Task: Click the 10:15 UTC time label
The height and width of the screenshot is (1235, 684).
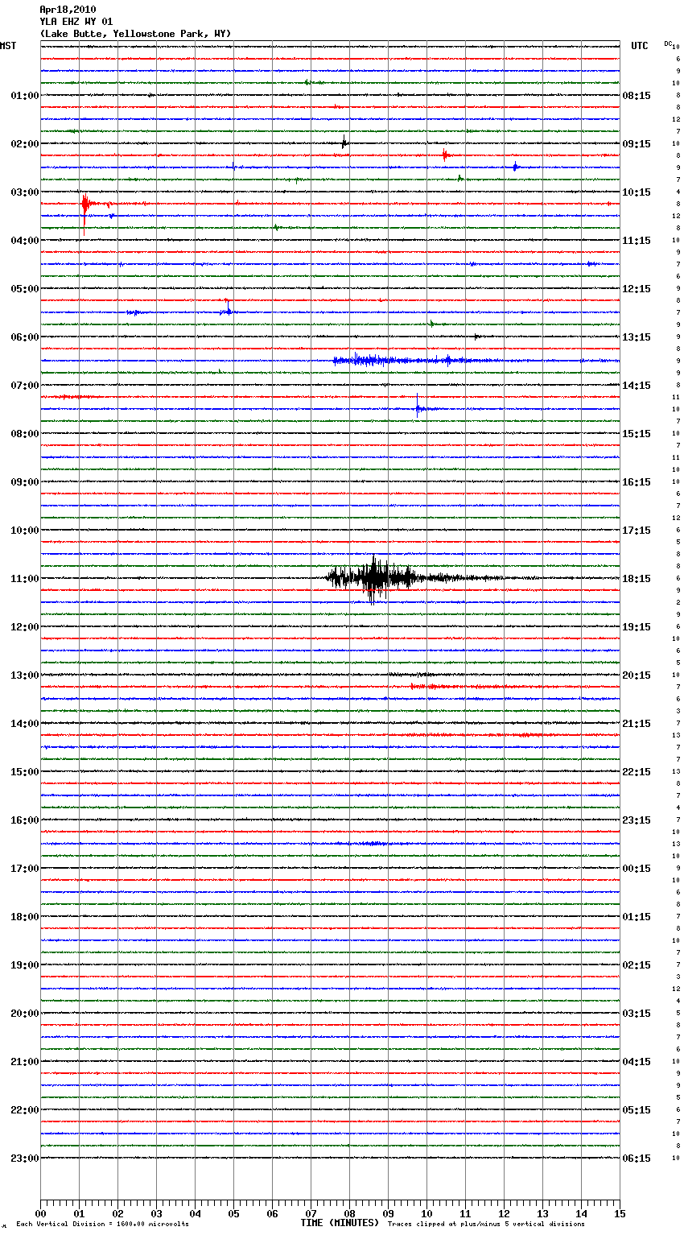Action: click(637, 192)
